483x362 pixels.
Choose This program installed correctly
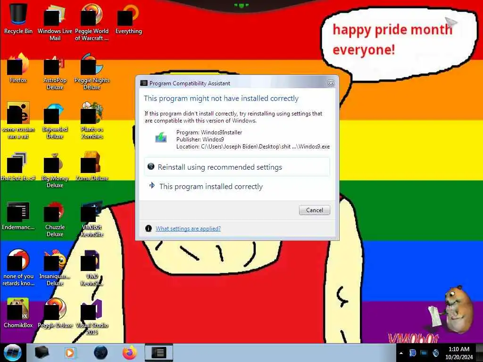(237, 186)
